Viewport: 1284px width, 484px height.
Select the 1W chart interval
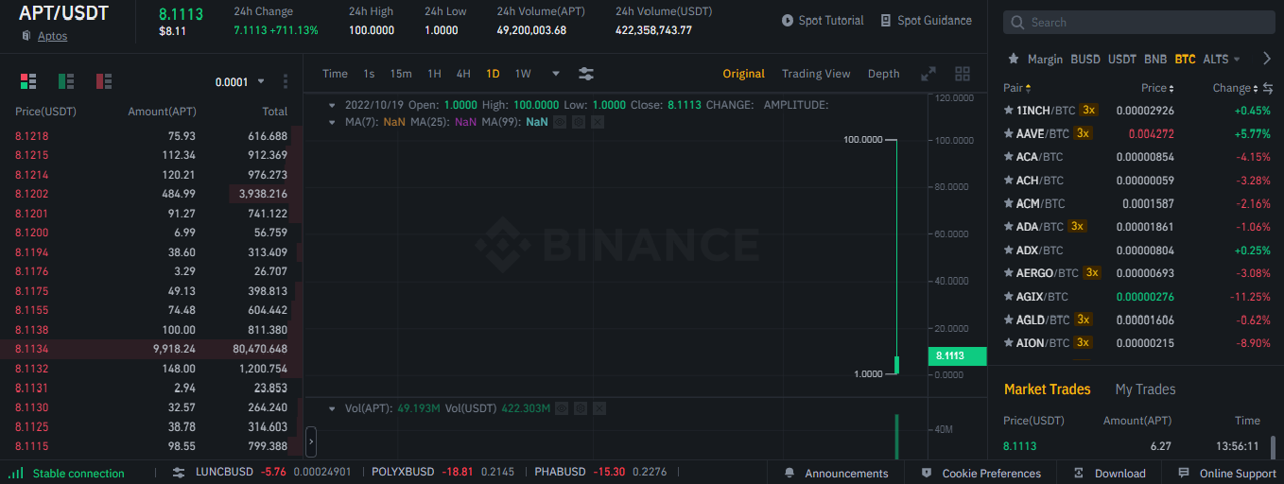click(523, 74)
